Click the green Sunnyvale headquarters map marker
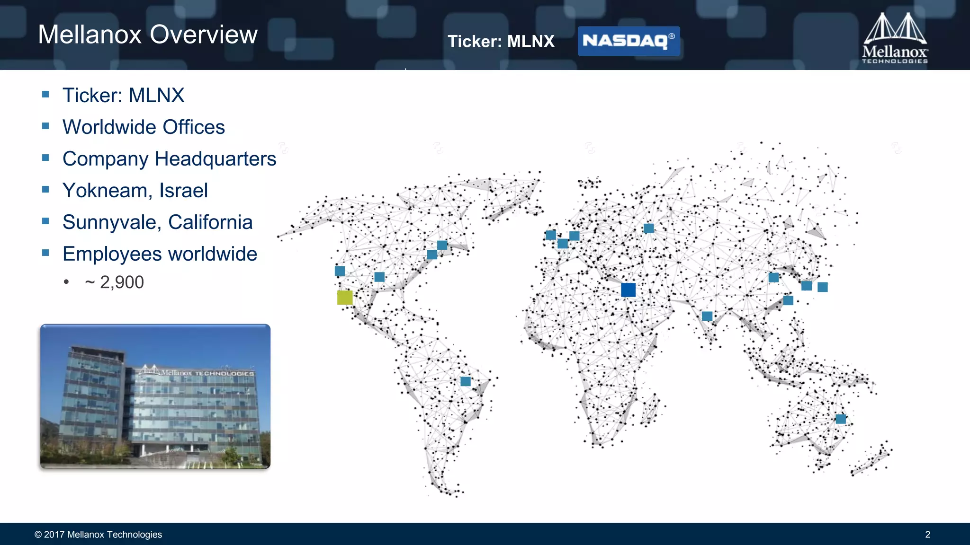This screenshot has height=545, width=970. 345,298
